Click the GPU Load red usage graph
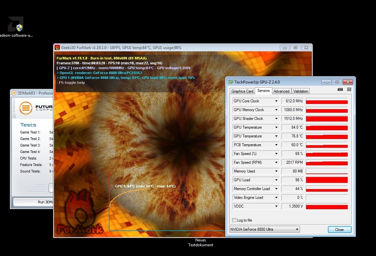Screen dimensions: 376x256 point(327,180)
